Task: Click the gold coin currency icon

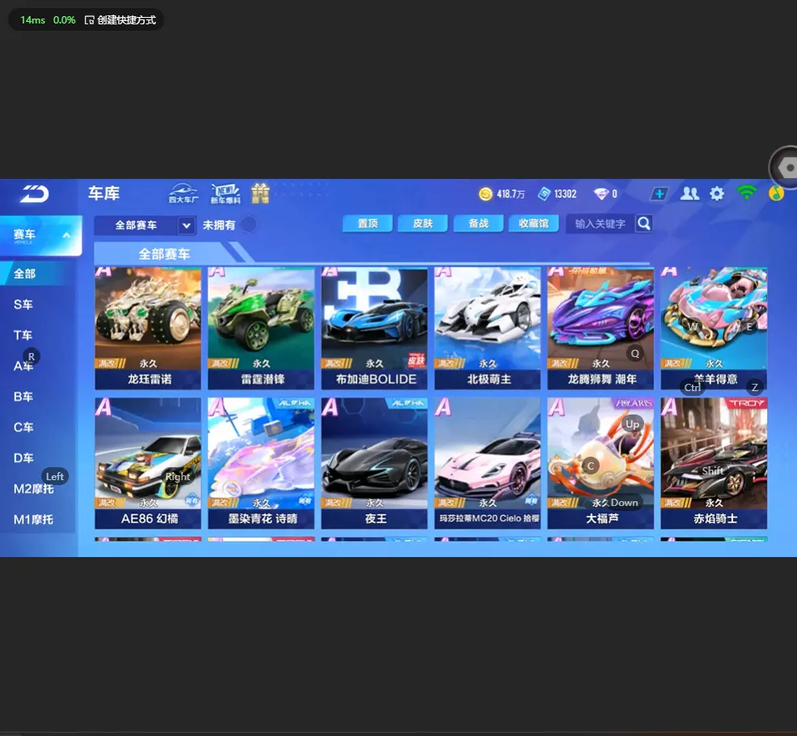Action: tap(485, 194)
